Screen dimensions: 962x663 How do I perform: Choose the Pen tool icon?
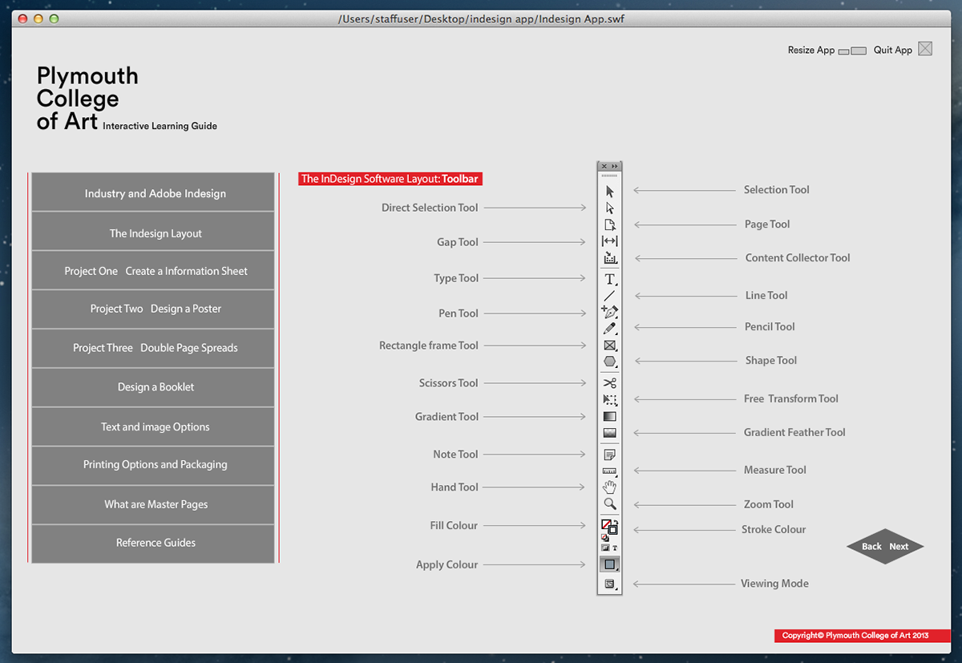pyautogui.click(x=610, y=313)
